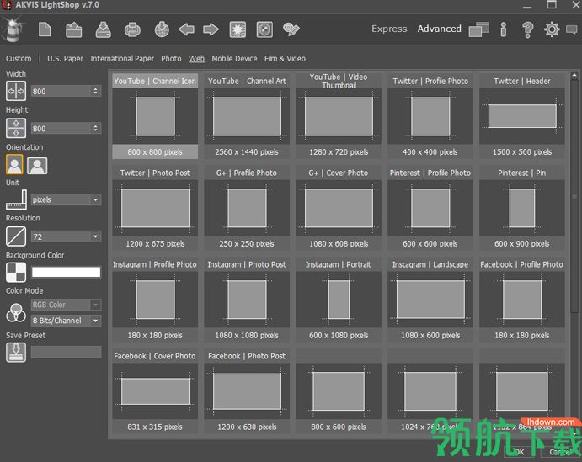Click the globe share/publish icon
582x462 pixels.
162,29
